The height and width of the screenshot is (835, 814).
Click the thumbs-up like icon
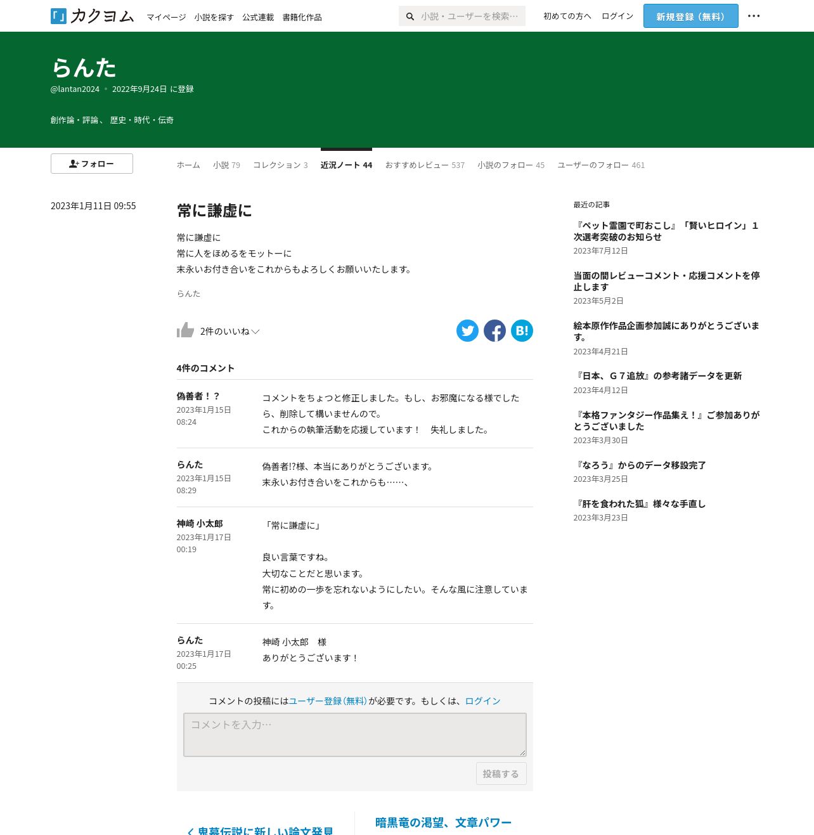pyautogui.click(x=185, y=330)
